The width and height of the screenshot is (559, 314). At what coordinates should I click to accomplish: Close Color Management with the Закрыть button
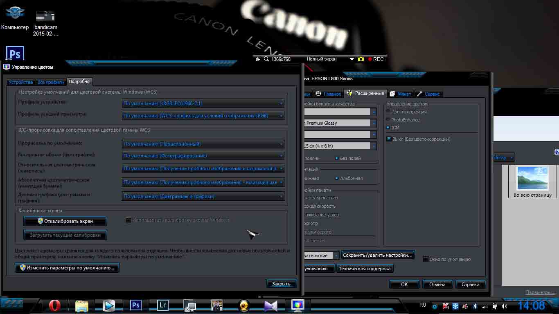[281, 284]
